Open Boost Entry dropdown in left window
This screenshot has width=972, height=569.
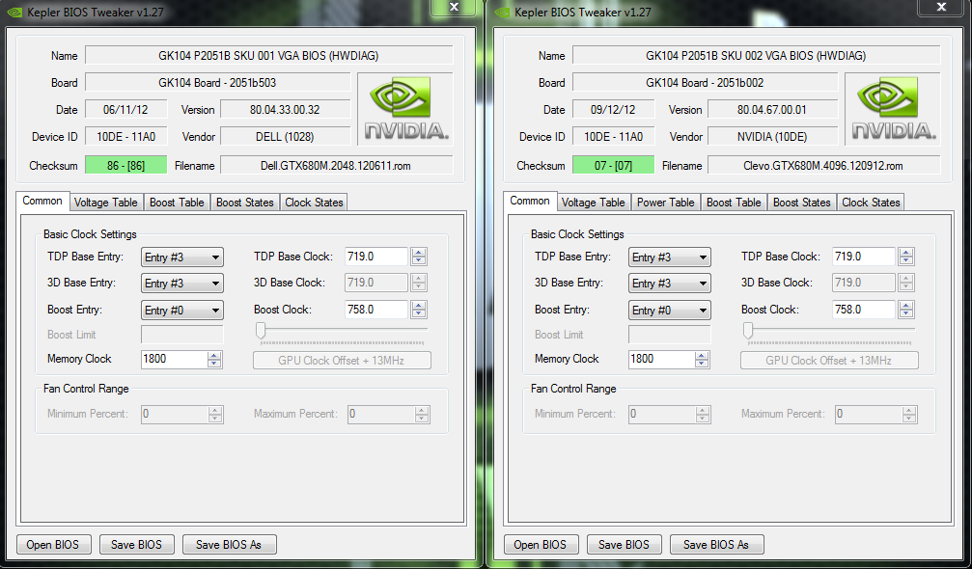point(182,311)
